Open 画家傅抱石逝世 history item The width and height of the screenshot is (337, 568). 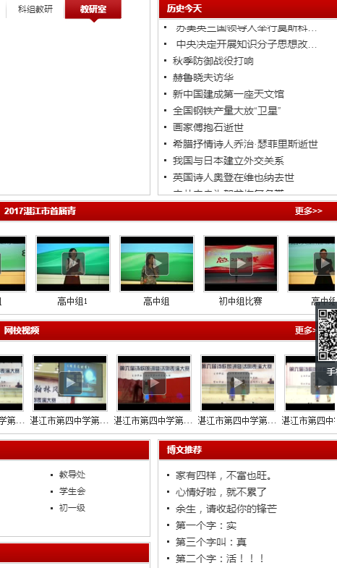pyautogui.click(x=208, y=127)
